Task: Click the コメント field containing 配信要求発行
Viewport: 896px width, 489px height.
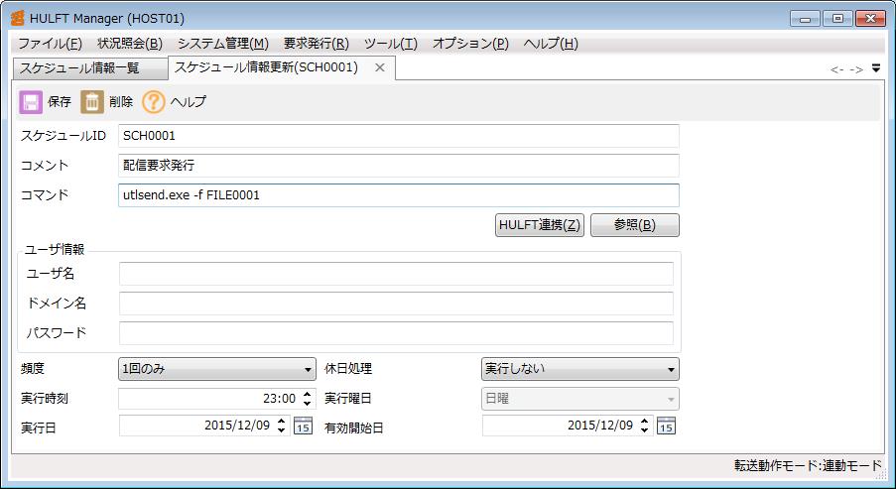Action: click(399, 166)
